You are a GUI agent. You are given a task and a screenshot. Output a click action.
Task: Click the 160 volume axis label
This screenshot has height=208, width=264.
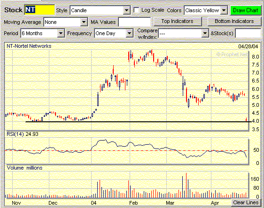(255, 179)
